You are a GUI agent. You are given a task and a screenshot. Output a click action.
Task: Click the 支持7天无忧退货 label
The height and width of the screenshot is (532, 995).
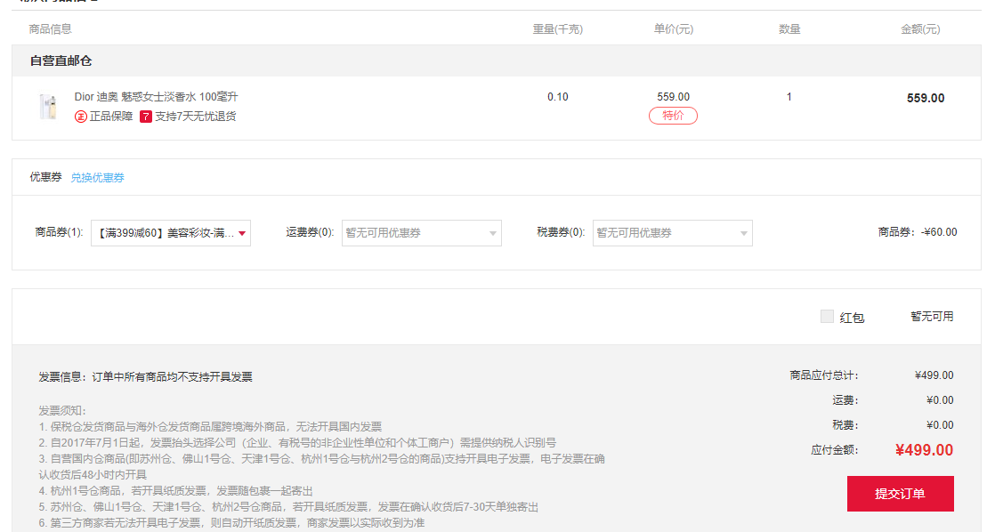tap(196, 117)
